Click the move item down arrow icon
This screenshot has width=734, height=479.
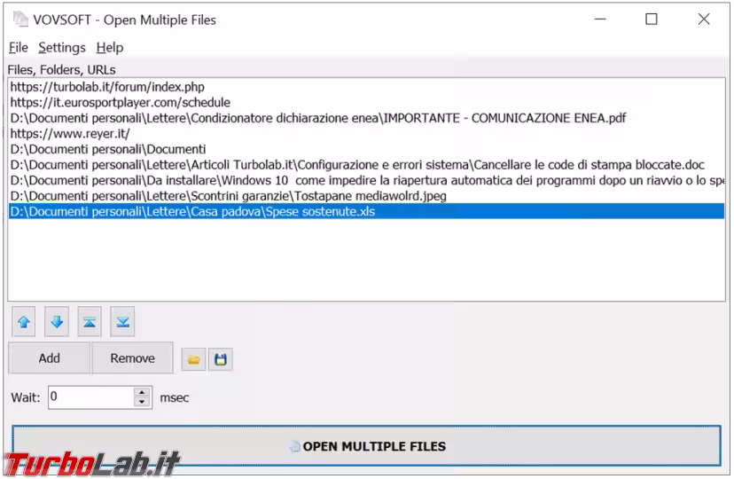point(57,322)
